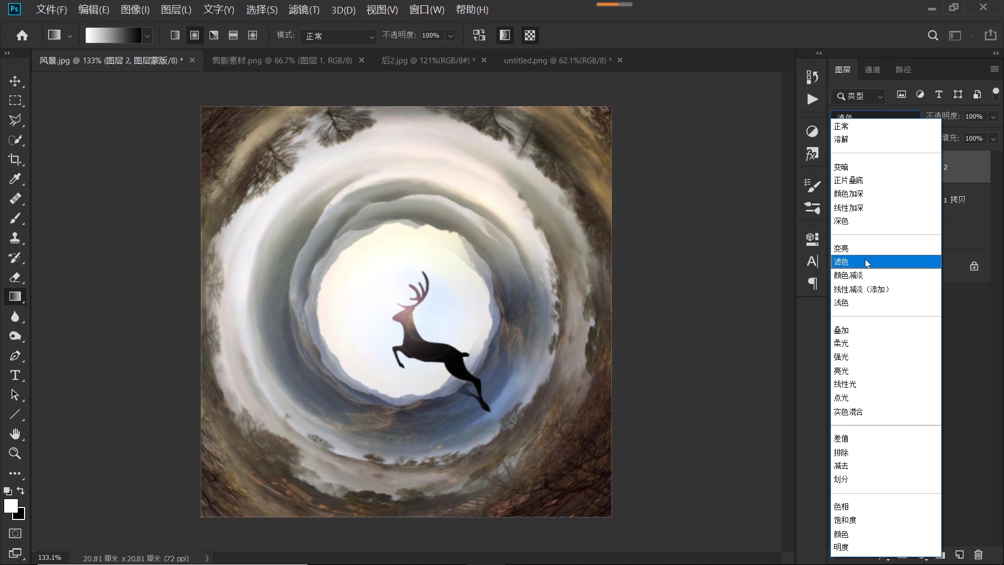Select the Horizontal Type tool
This screenshot has height=565, width=1004.
click(15, 375)
